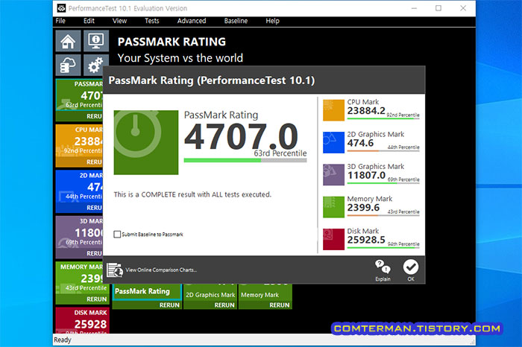Click the PASSMARK RATING page heading

pyautogui.click(x=172, y=42)
